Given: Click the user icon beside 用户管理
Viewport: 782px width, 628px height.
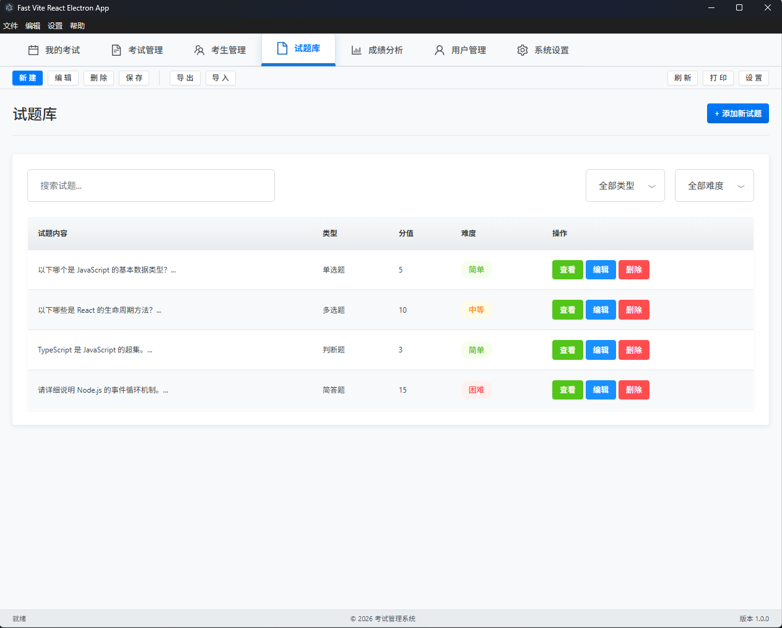Looking at the screenshot, I should tap(440, 50).
